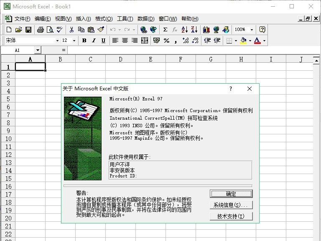Open the 100% zoom dropdown

252,30
